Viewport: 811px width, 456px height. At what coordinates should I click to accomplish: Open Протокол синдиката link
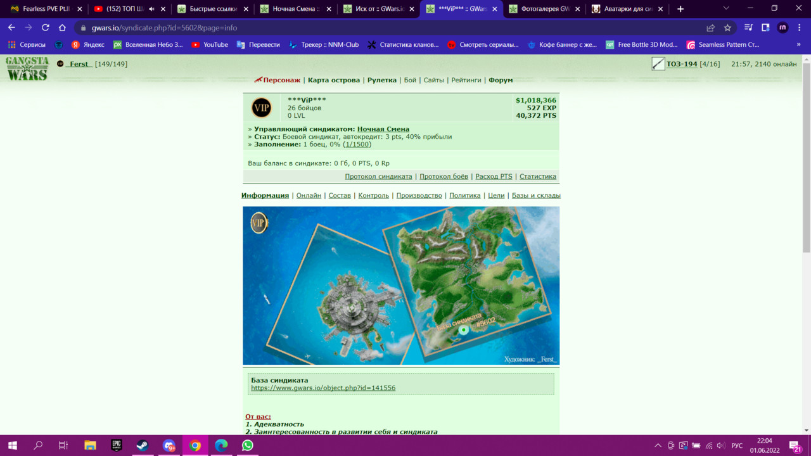(x=378, y=176)
